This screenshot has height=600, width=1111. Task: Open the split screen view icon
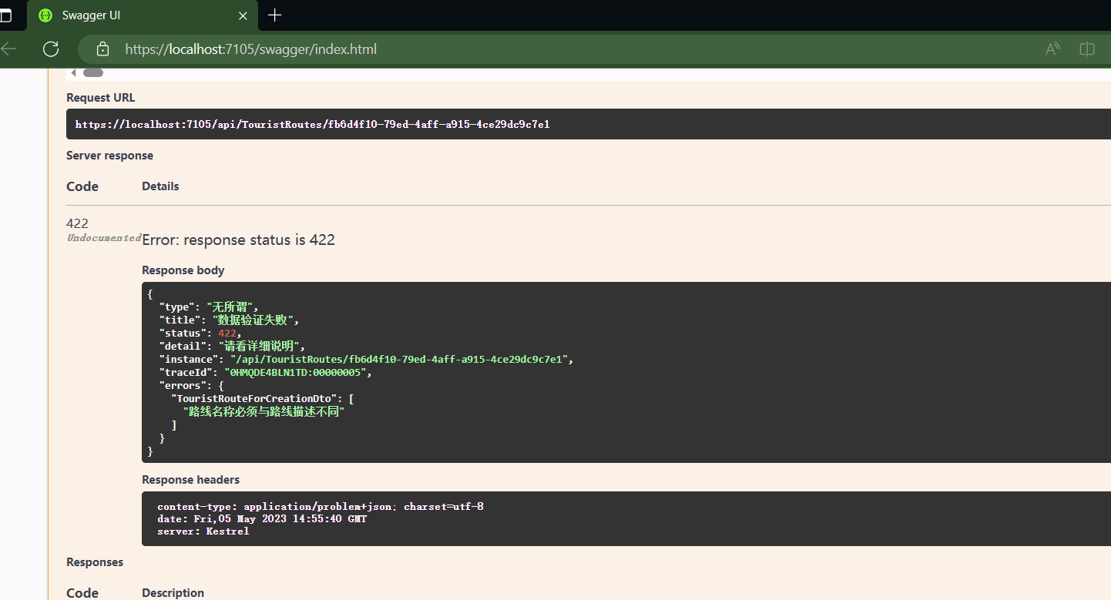(1087, 49)
